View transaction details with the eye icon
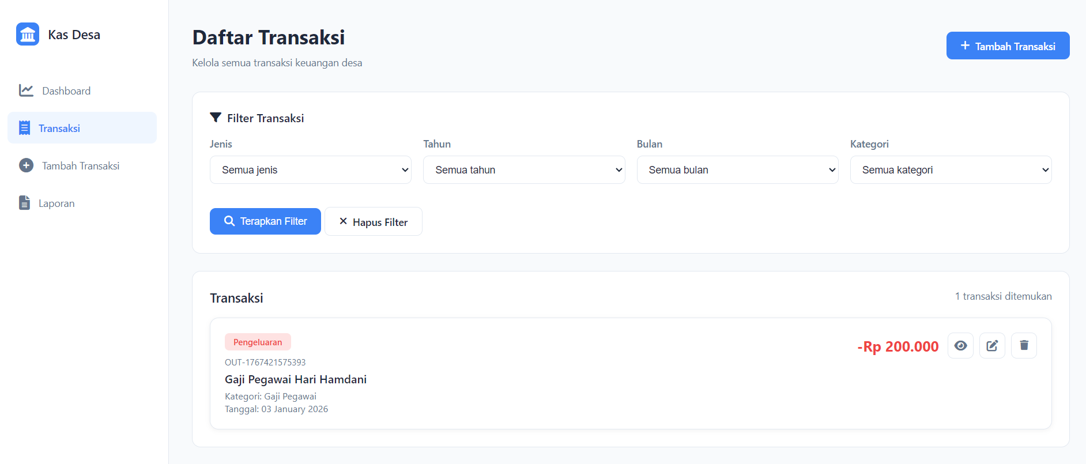 point(960,346)
